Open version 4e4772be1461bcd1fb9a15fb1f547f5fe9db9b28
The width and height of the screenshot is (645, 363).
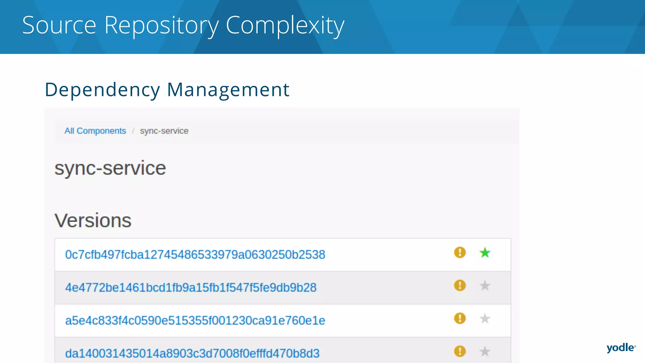(191, 287)
